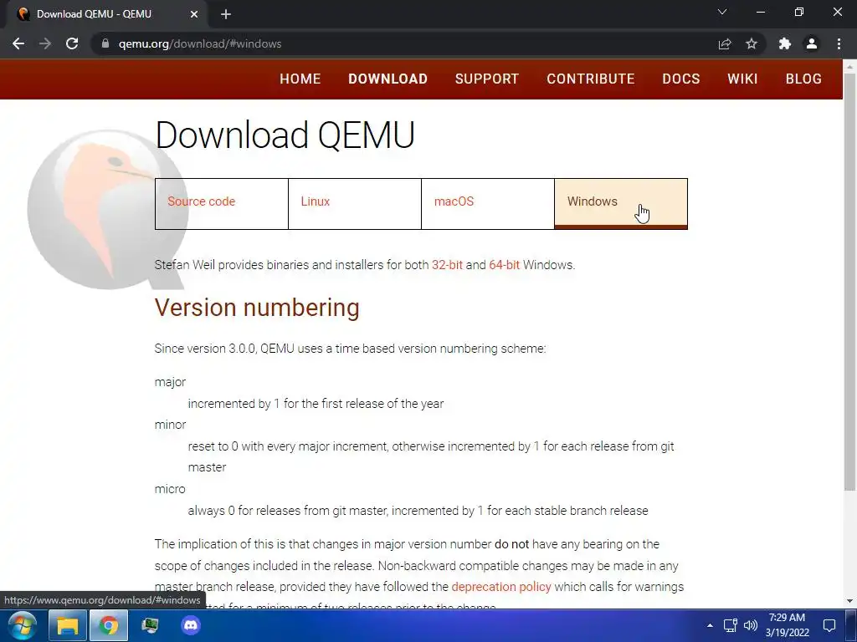Click the share page icon in address bar
857x642 pixels.
pyautogui.click(x=725, y=43)
